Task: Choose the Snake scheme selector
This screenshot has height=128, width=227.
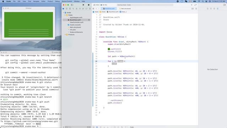Action: point(96,5)
